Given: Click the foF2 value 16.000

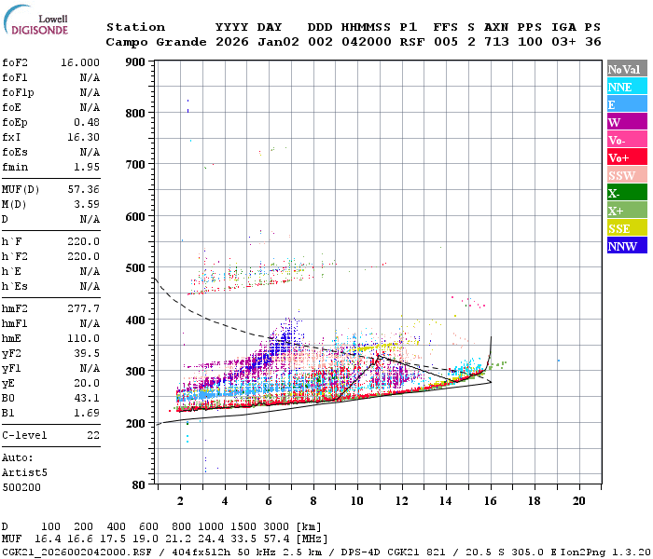Looking at the screenshot, I should (80, 62).
